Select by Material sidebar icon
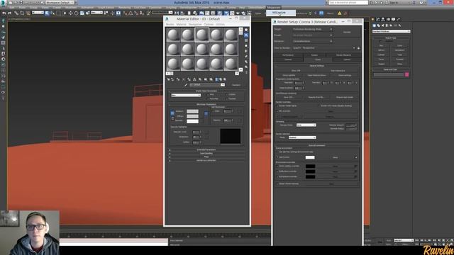The height and width of the screenshot is (255, 454). point(246,67)
